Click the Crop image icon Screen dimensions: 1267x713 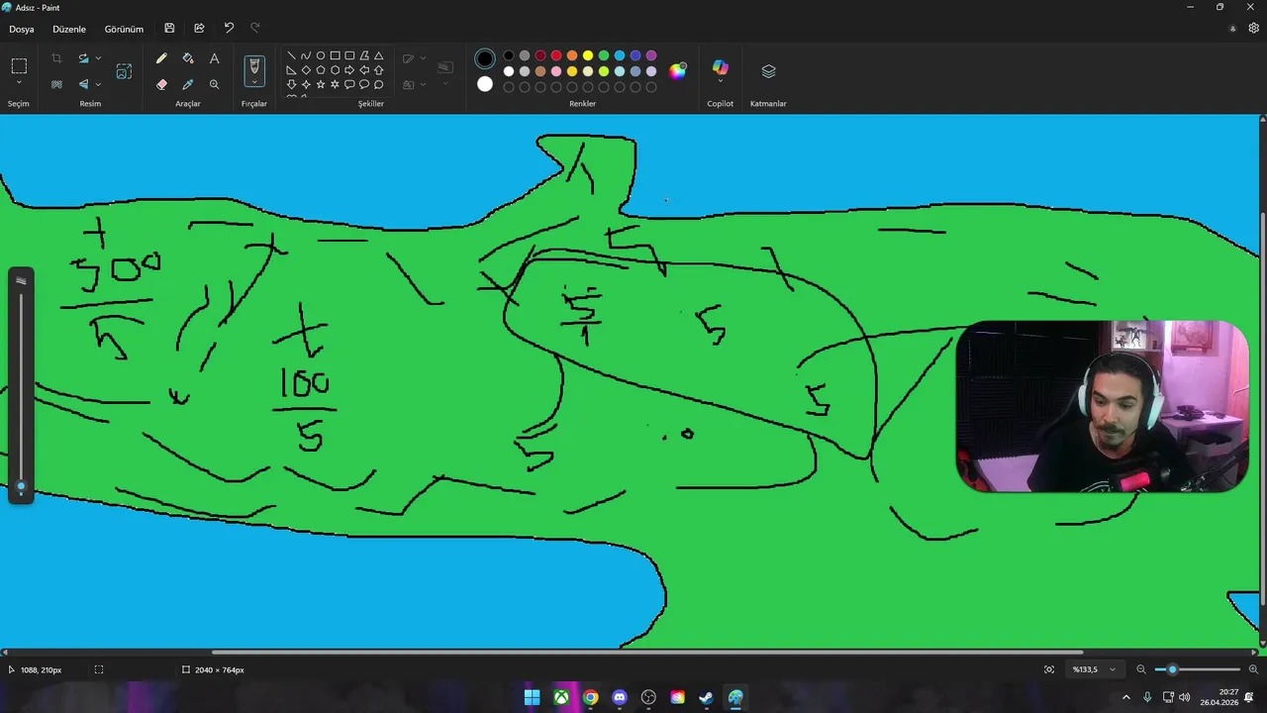click(56, 58)
